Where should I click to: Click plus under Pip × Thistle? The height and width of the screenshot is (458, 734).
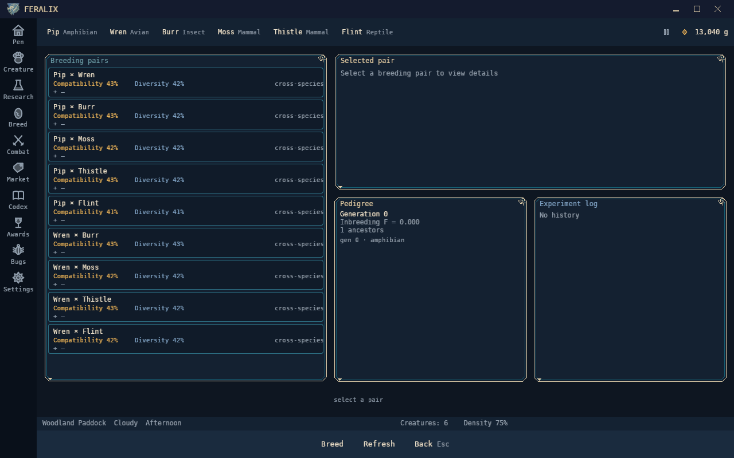(56, 188)
